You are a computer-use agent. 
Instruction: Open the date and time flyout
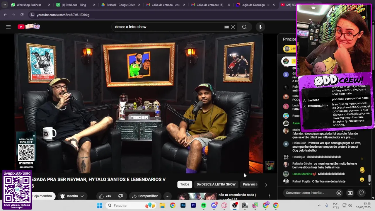363,205
